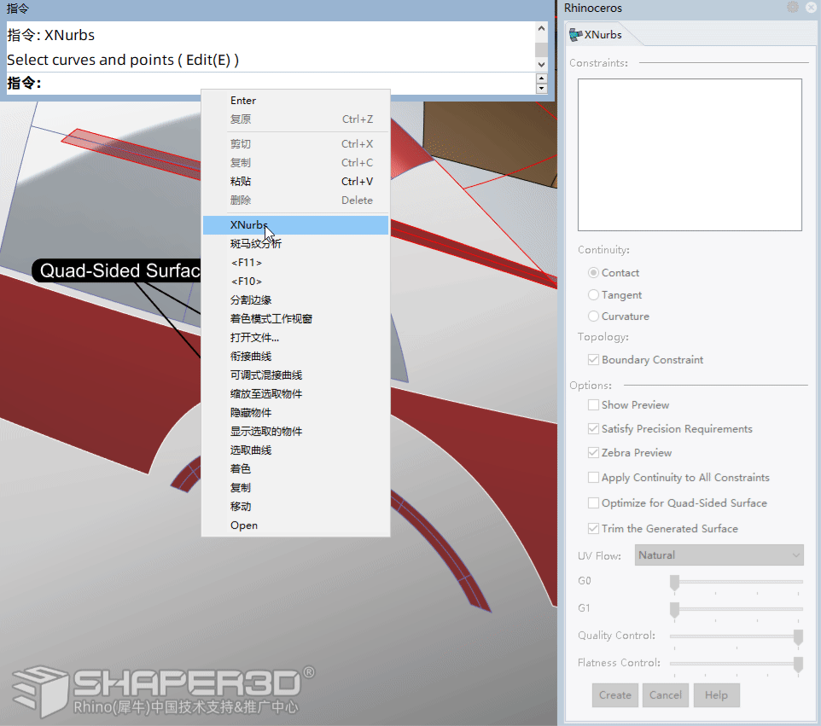Select Open from context menu
This screenshot has width=821, height=726.
click(296, 526)
